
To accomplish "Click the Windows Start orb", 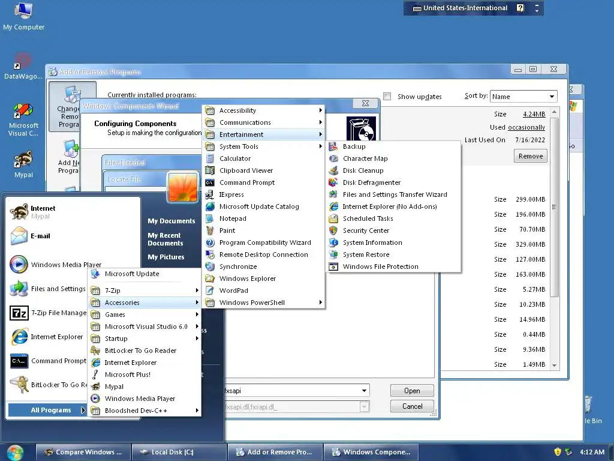I will tap(15, 453).
